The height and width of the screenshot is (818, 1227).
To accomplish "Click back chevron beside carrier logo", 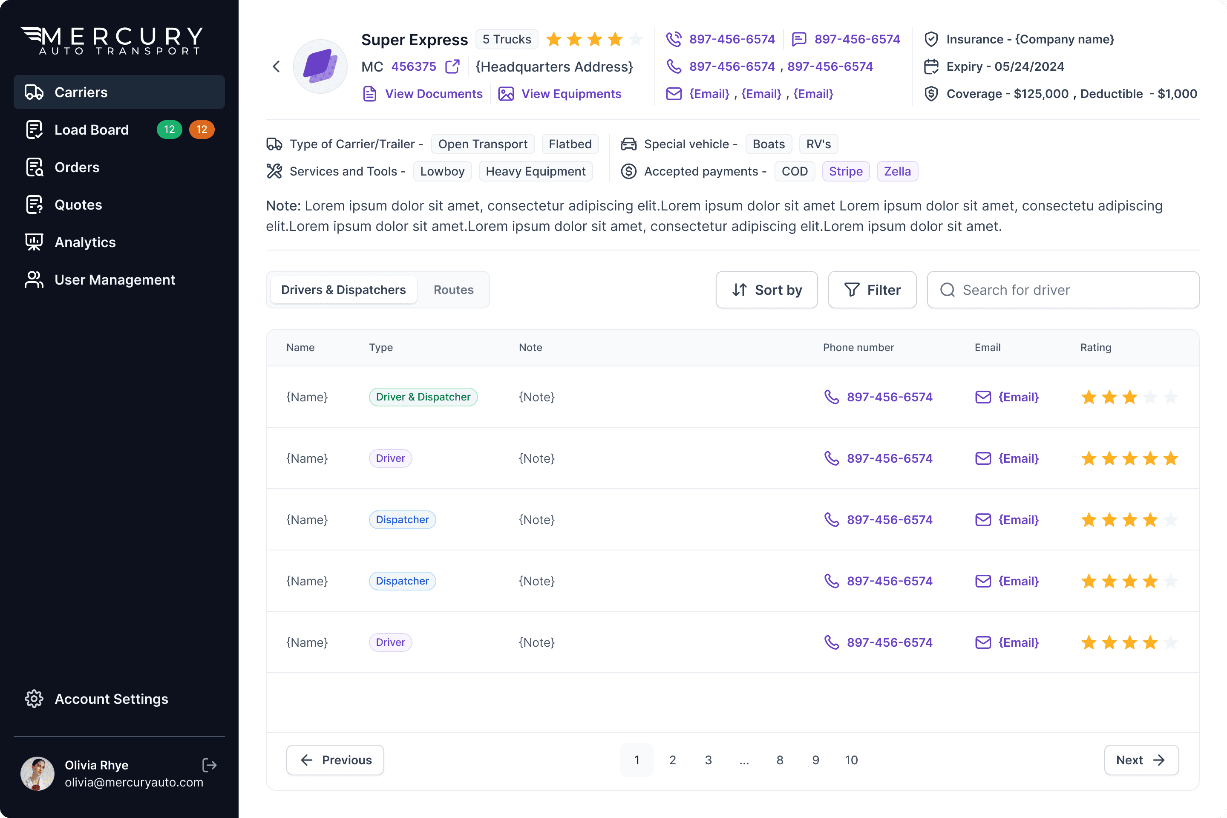I will point(277,66).
